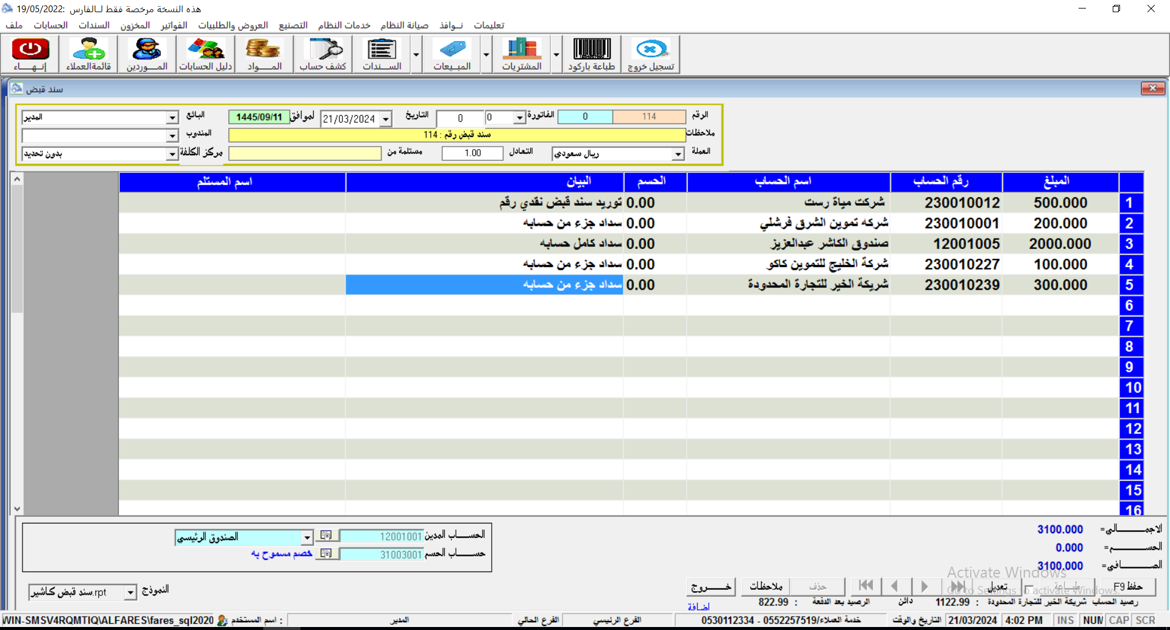This screenshot has width=1170, height=630.
Task: Click the حفظ F9 save button
Action: [1128, 586]
